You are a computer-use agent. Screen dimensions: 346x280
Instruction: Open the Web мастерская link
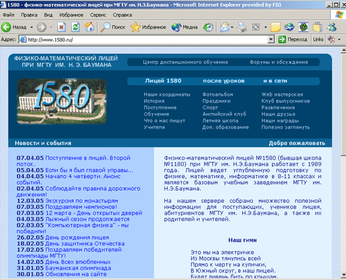point(282,94)
